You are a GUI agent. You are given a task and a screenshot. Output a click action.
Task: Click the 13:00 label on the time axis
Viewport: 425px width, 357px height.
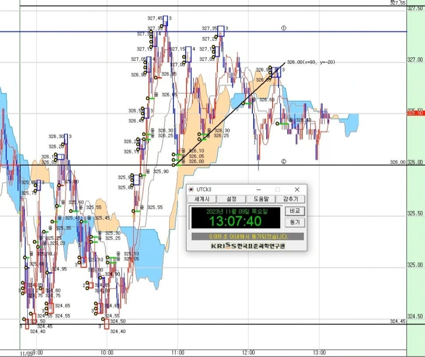[x=319, y=353]
